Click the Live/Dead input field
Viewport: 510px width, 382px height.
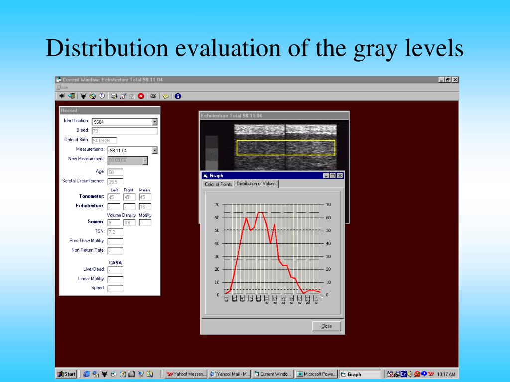pos(115,270)
